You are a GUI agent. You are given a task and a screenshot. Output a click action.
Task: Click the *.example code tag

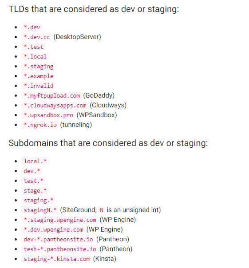[38, 76]
